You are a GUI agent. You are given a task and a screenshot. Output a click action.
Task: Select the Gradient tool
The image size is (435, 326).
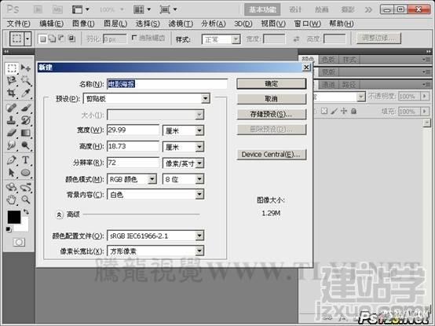coord(26,133)
